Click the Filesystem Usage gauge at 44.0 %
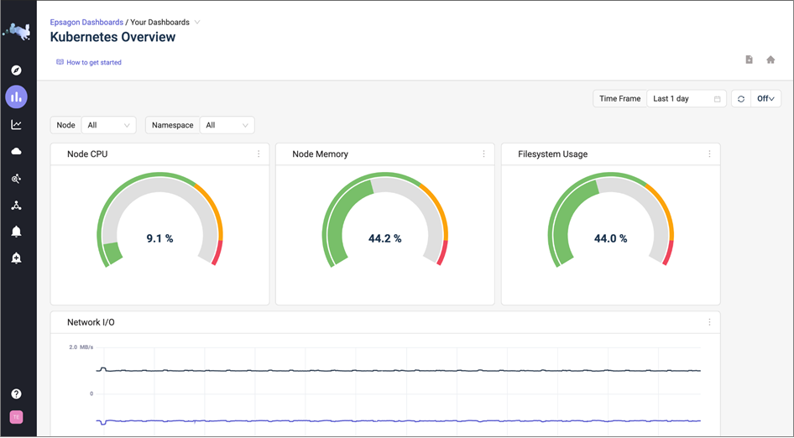The height and width of the screenshot is (438, 794). tap(611, 220)
